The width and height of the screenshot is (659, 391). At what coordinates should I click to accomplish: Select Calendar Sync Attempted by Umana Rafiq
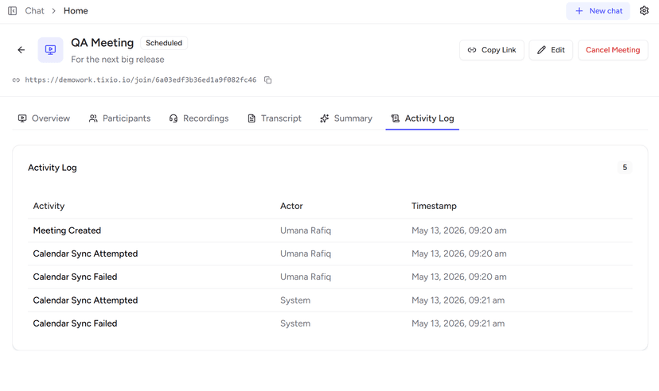330,254
